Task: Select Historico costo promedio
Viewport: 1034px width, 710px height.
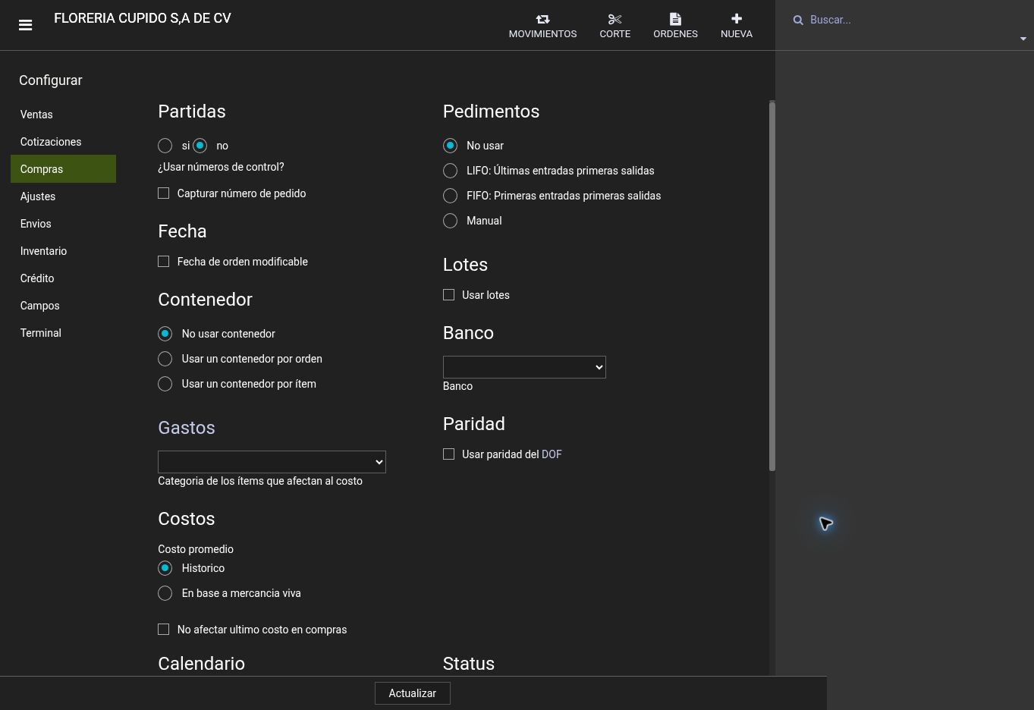Action: point(165,568)
